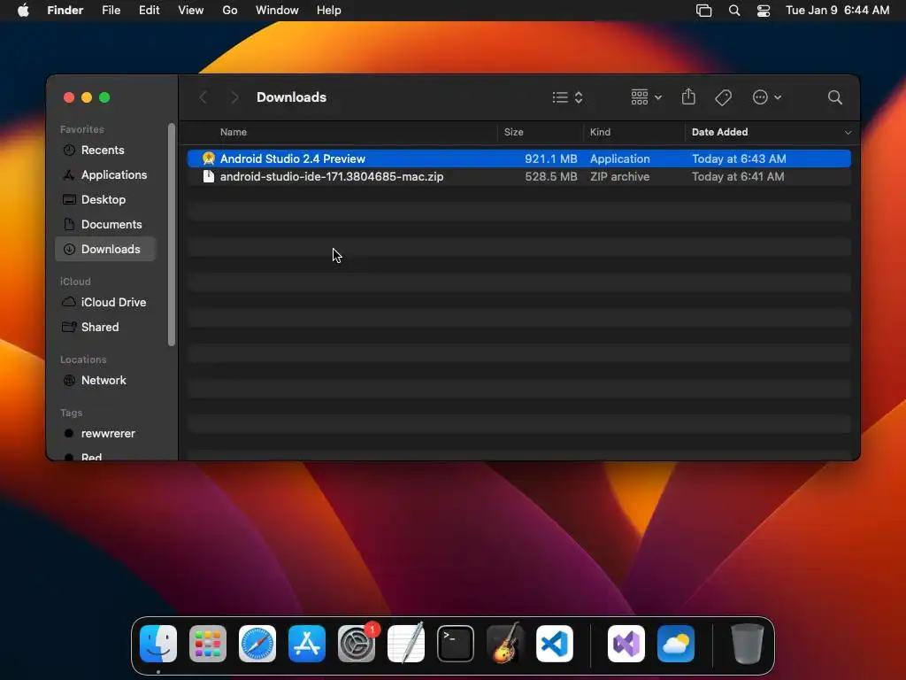Click the forward navigation arrow in Finder

234,97
